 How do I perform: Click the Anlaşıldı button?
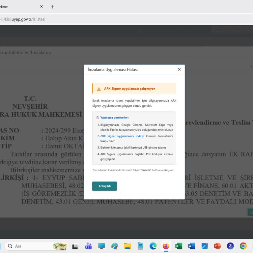(104, 186)
